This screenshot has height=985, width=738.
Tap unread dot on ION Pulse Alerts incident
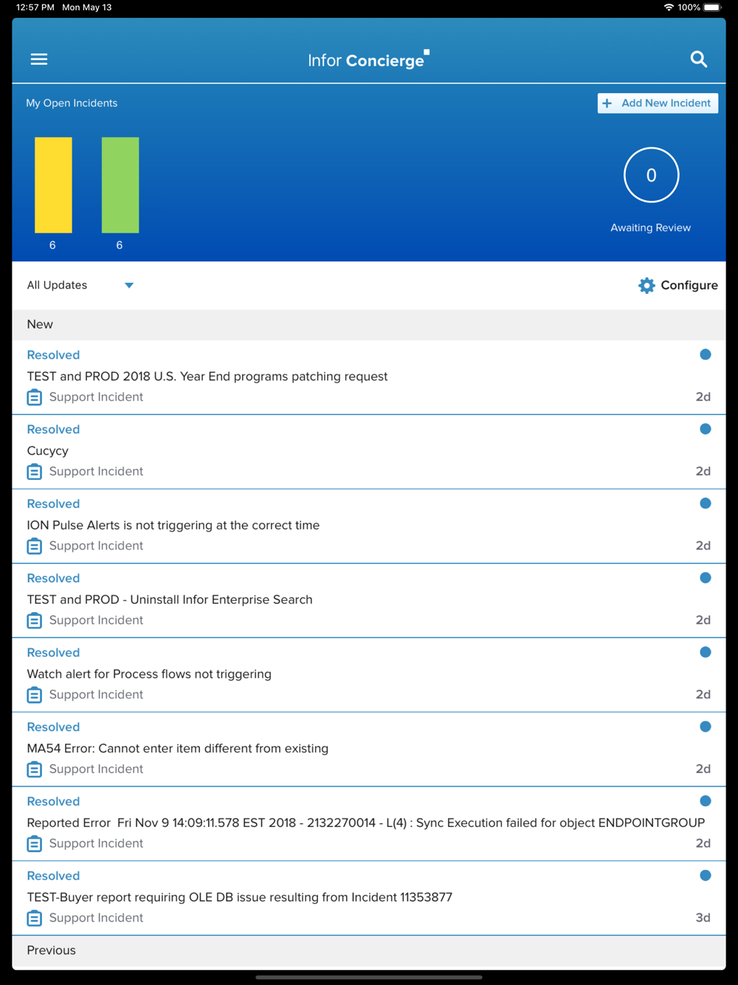click(706, 504)
